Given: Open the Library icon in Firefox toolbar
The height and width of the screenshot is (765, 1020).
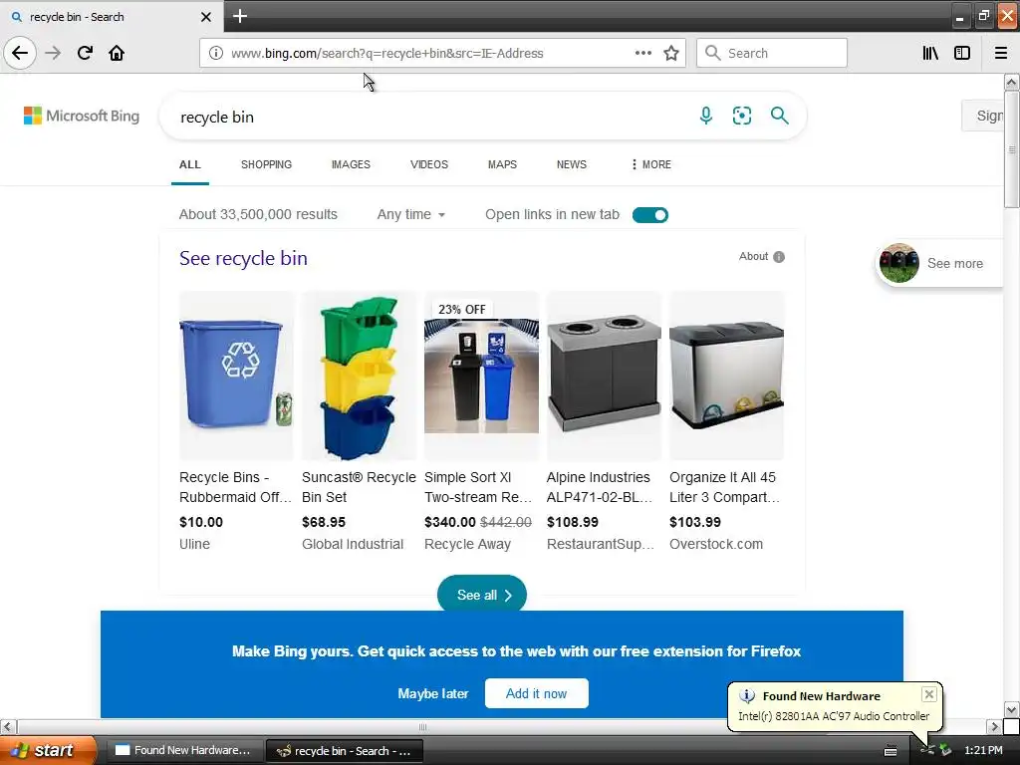Looking at the screenshot, I should (x=930, y=54).
